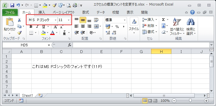This screenshot has width=216, height=106.
Task: Open 並べ替えとフィルター menu
Action: pyautogui.click(x=177, y=27)
